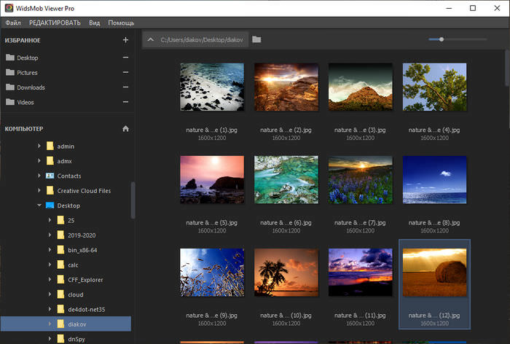The height and width of the screenshot is (344, 510).
Task: Click the plus icon to add a favorite
Action: pyautogui.click(x=125, y=40)
